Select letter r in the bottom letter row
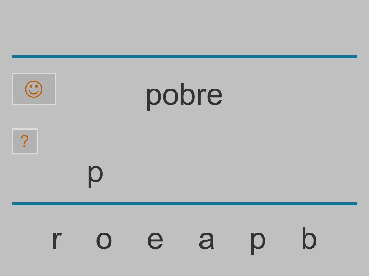 [x=57, y=240]
